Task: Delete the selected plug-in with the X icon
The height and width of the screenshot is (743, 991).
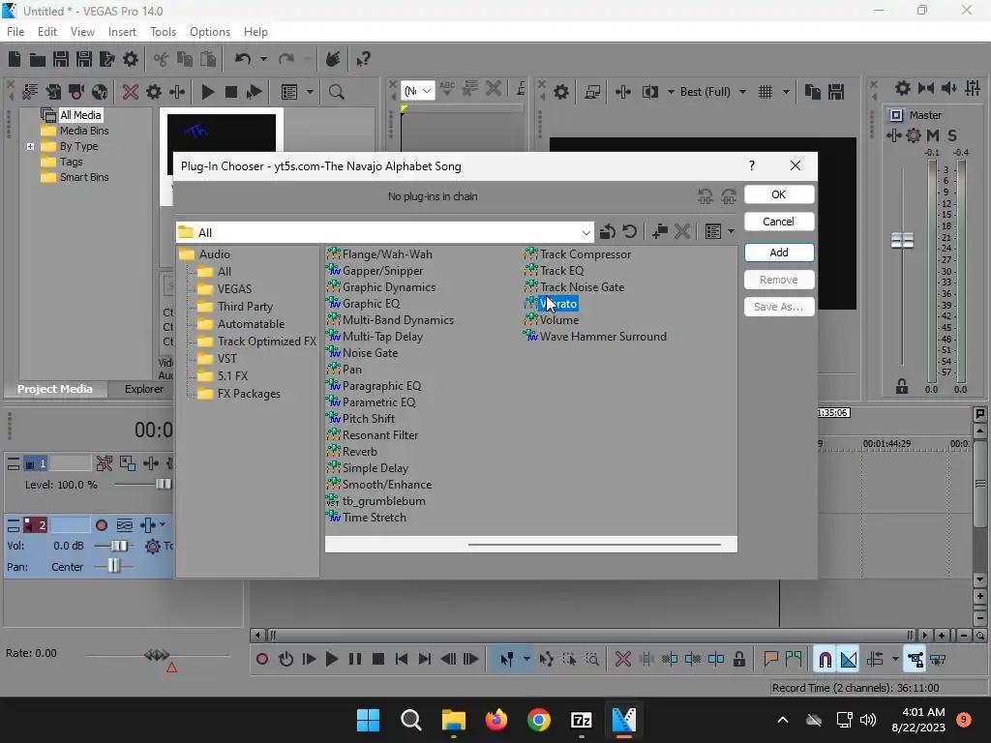Action: pos(682,232)
